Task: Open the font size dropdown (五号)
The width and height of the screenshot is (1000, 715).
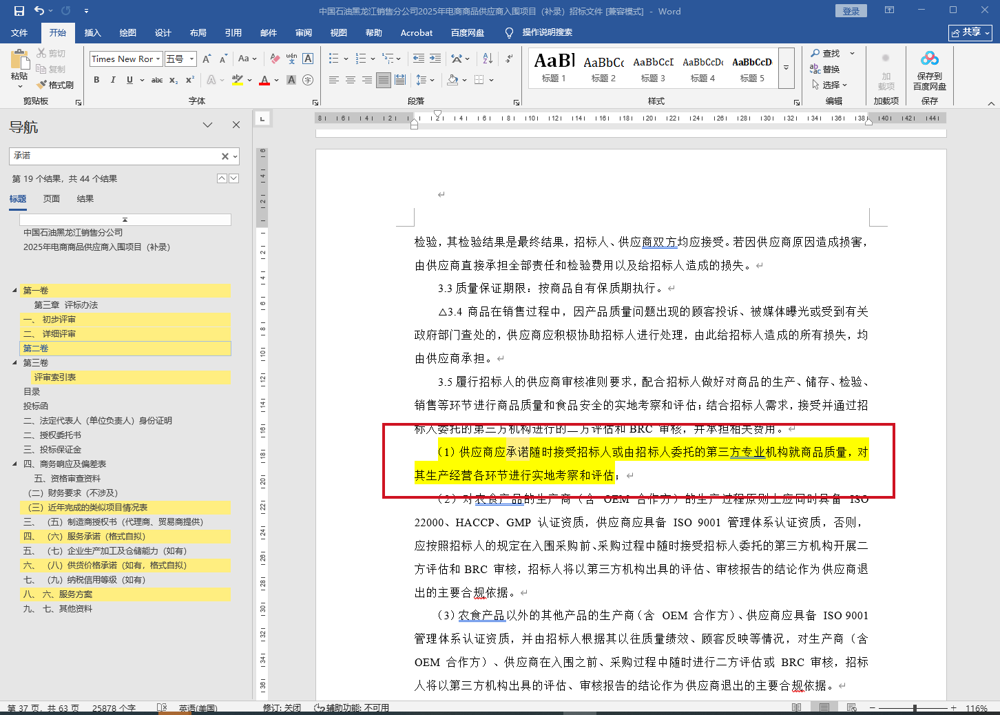Action: pyautogui.click(x=192, y=59)
